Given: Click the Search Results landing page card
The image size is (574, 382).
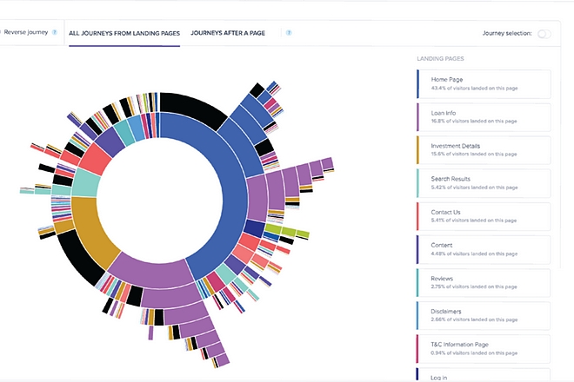Looking at the screenshot, I should pos(484,183).
